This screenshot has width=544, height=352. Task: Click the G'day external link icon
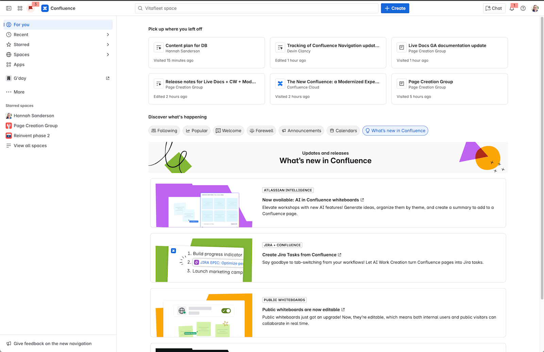click(108, 78)
